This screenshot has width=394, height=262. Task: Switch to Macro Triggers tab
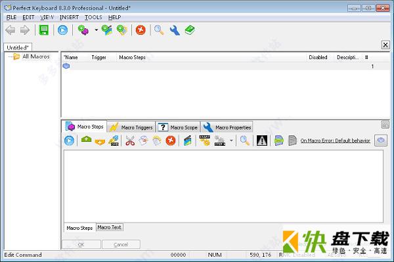point(131,127)
